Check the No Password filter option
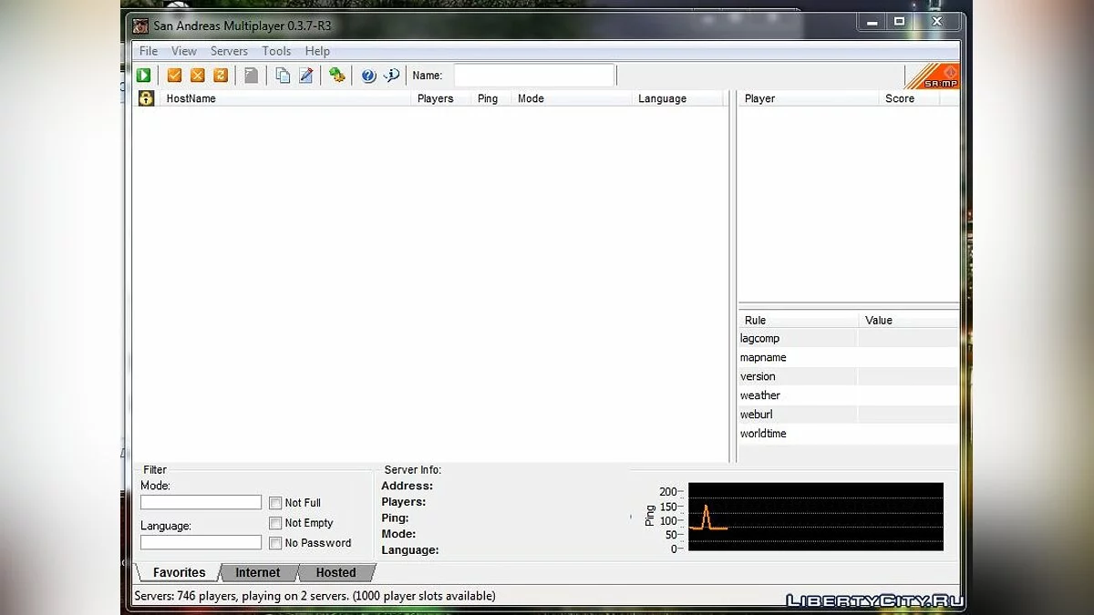The height and width of the screenshot is (615, 1094). (275, 543)
